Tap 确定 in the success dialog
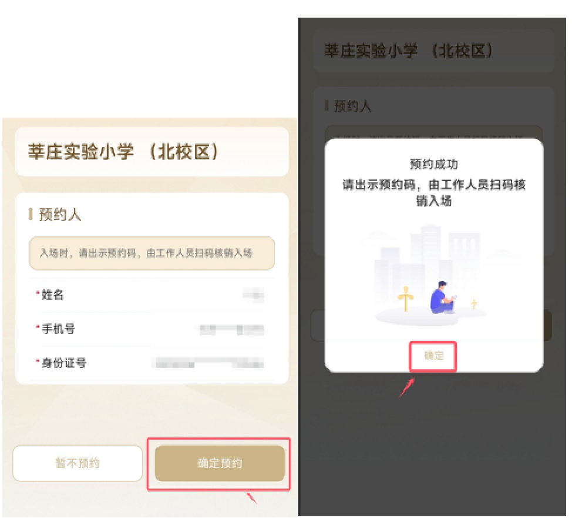572x528 pixels. [x=433, y=356]
